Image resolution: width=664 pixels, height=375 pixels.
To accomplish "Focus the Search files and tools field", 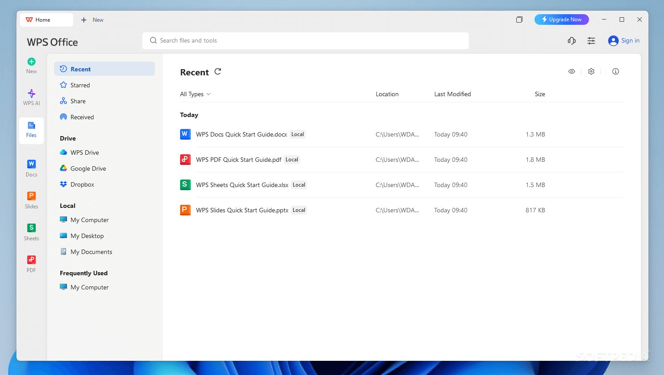I will [x=306, y=40].
